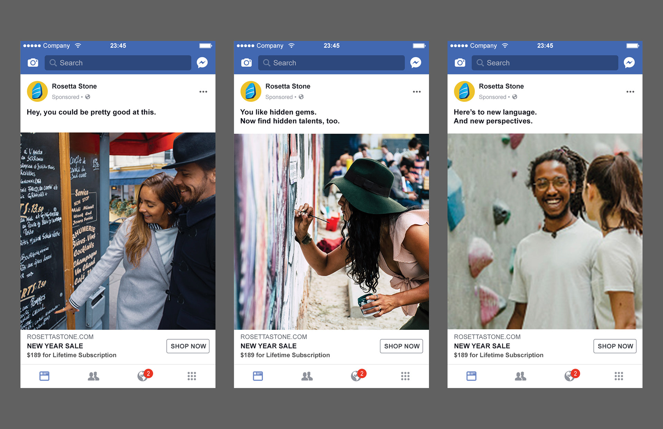Click the NEW YEAR SALE headline in the left ad

(55, 346)
